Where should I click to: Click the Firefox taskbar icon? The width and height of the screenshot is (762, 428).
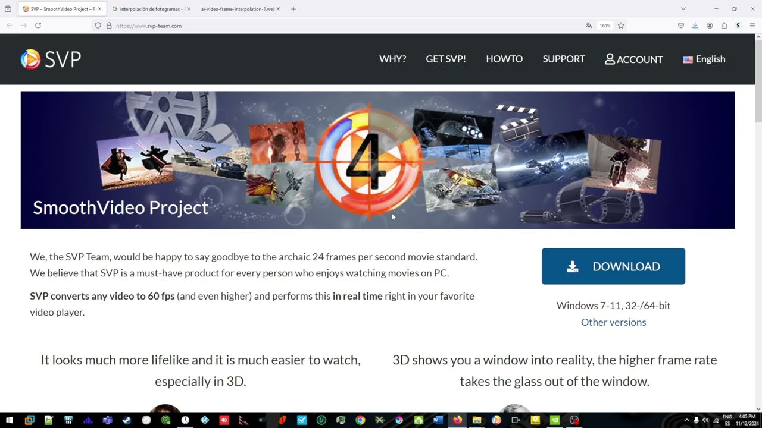coord(457,420)
